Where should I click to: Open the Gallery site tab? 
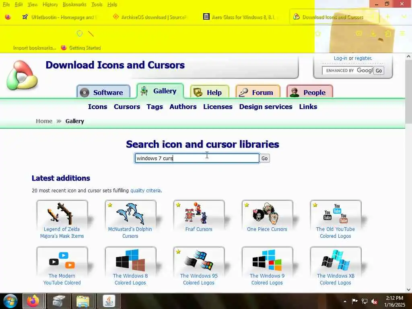click(160, 91)
